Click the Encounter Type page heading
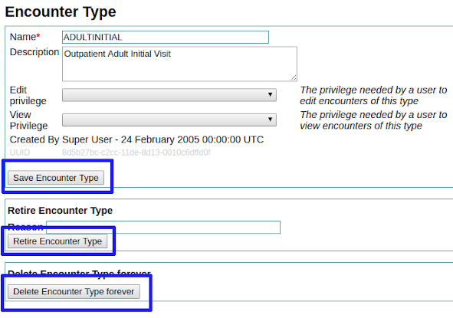 tap(61, 11)
